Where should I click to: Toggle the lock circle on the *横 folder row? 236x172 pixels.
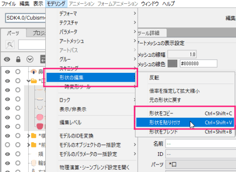pos(18,136)
